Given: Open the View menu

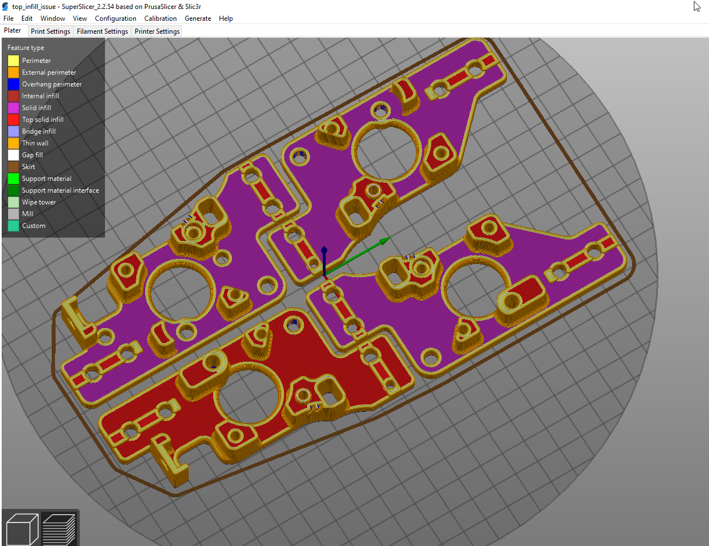Looking at the screenshot, I should (80, 19).
